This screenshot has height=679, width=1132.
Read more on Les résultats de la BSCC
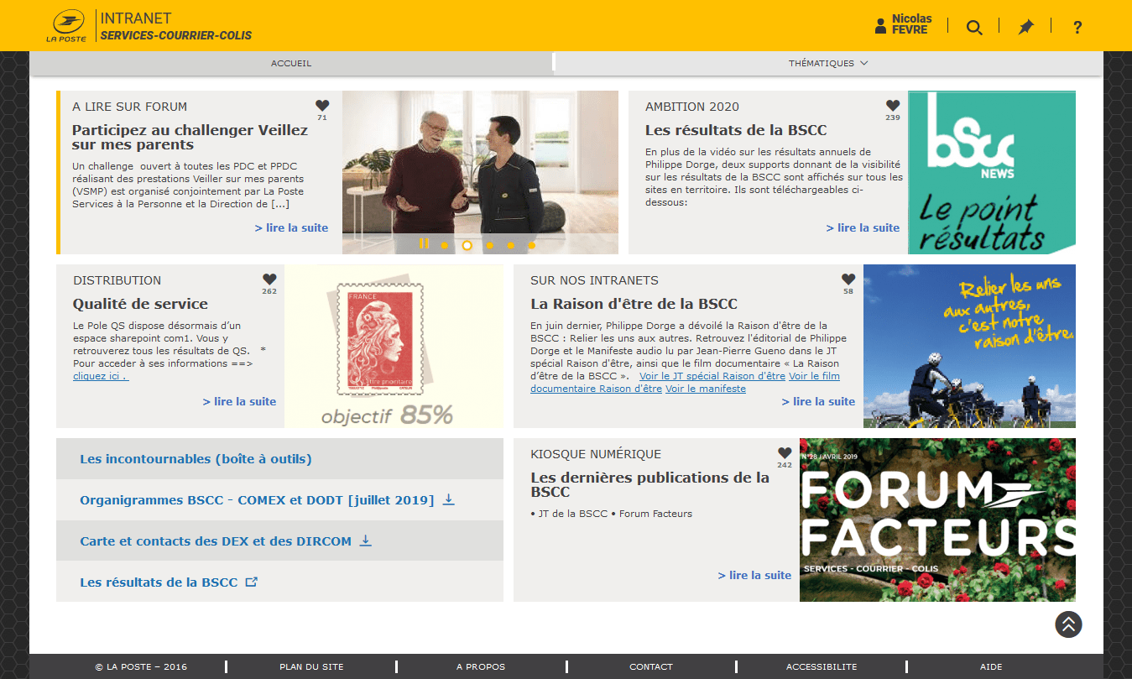pos(863,227)
